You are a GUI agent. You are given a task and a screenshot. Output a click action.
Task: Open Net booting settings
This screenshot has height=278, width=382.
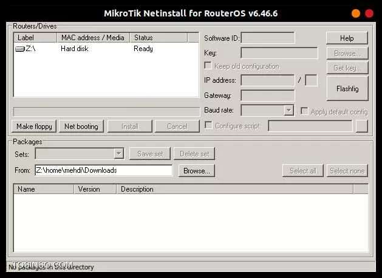(x=81, y=127)
